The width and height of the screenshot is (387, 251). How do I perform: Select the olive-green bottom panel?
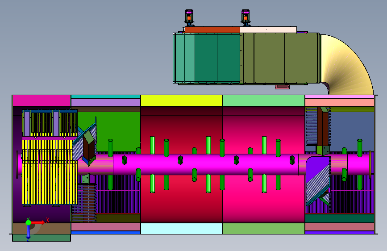pos(264,229)
